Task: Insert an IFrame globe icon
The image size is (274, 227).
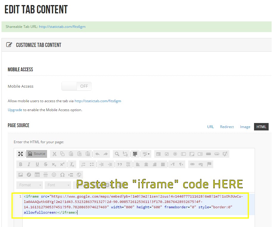Action: [x=79, y=175]
